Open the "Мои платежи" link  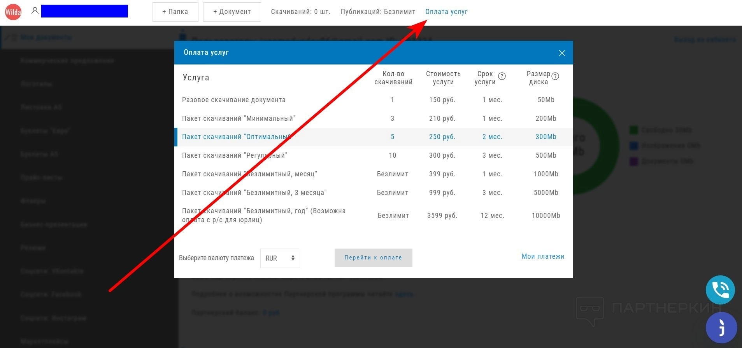(543, 256)
